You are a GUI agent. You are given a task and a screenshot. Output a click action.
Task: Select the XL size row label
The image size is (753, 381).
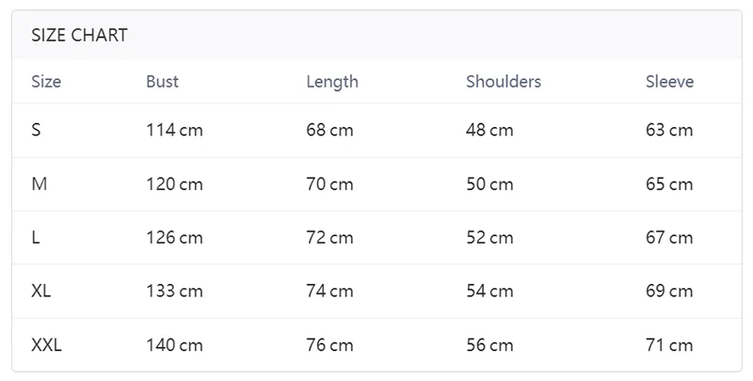41,292
